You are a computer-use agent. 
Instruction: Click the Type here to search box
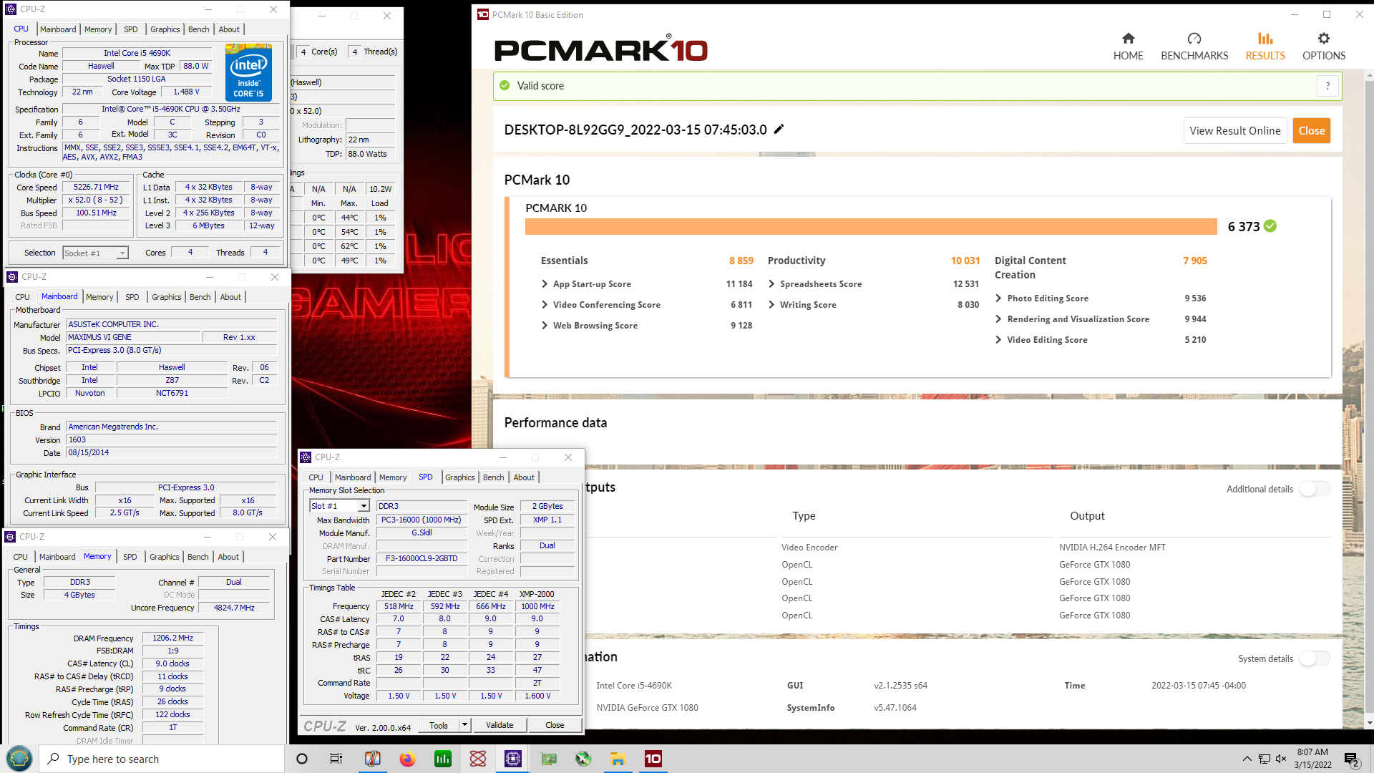(162, 759)
